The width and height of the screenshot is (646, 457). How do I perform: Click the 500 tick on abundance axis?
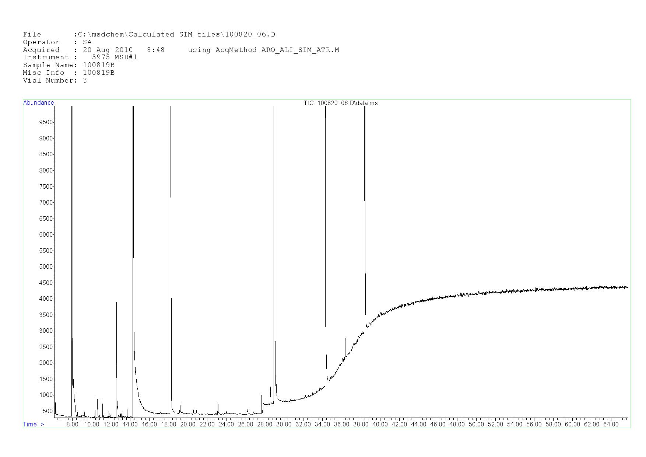(x=48, y=411)
